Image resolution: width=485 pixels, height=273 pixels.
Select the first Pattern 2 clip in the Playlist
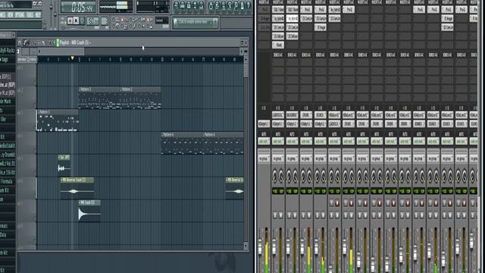coord(99,98)
